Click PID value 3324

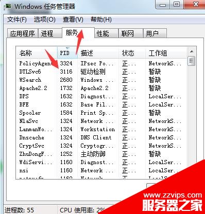pos(66,63)
